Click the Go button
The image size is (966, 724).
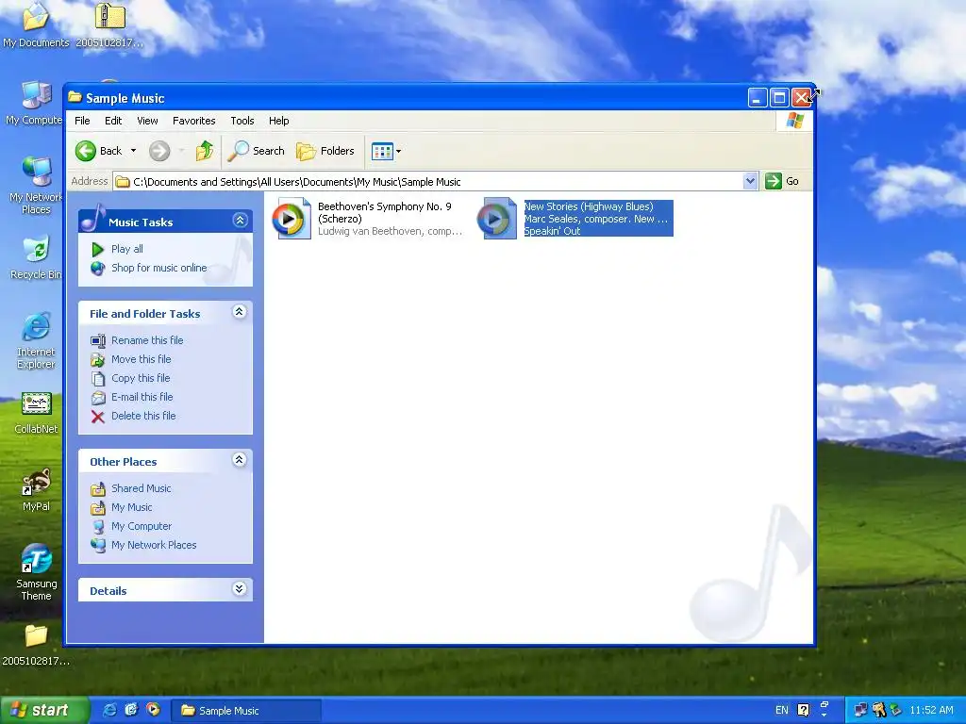coord(782,182)
